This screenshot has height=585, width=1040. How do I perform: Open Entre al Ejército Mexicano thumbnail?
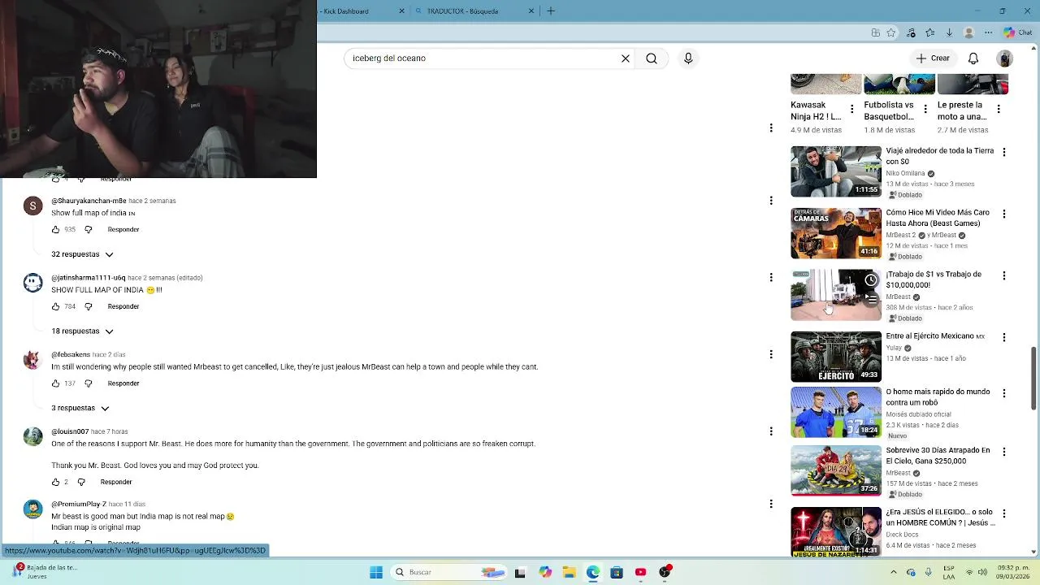pos(836,357)
